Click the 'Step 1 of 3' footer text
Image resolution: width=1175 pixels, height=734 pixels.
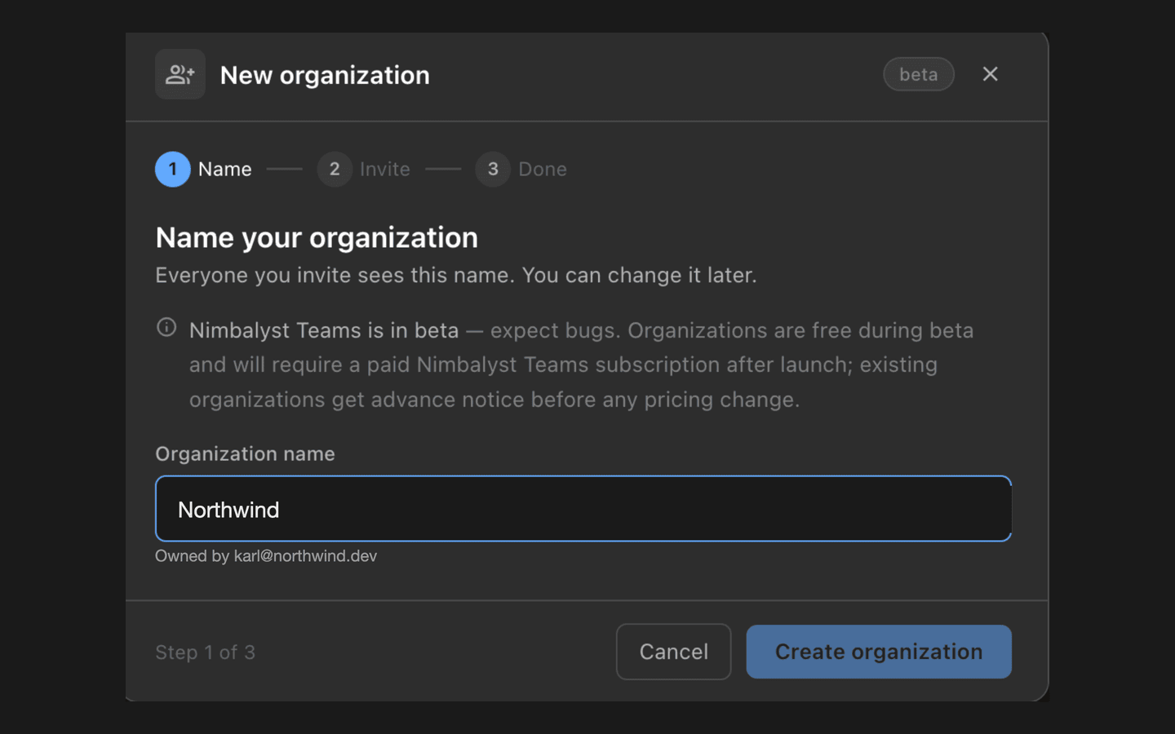coord(206,652)
